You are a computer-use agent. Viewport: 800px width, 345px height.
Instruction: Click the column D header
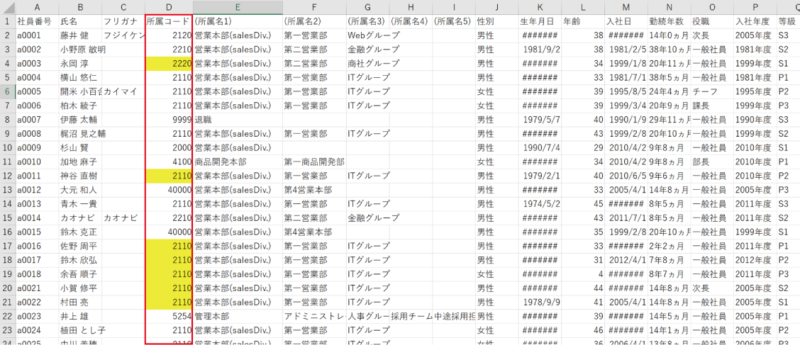168,6
